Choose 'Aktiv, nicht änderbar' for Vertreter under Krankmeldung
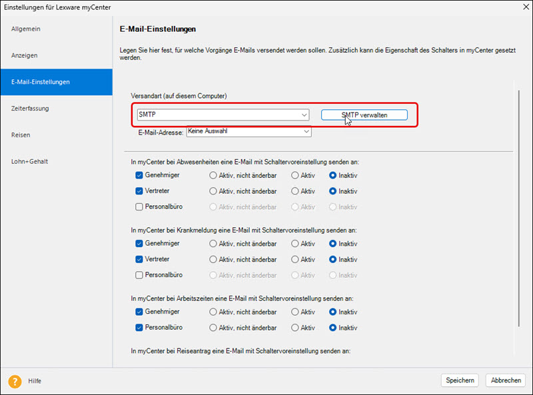 coord(213,259)
